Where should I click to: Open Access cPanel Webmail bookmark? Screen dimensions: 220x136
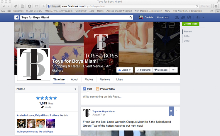click(119, 11)
